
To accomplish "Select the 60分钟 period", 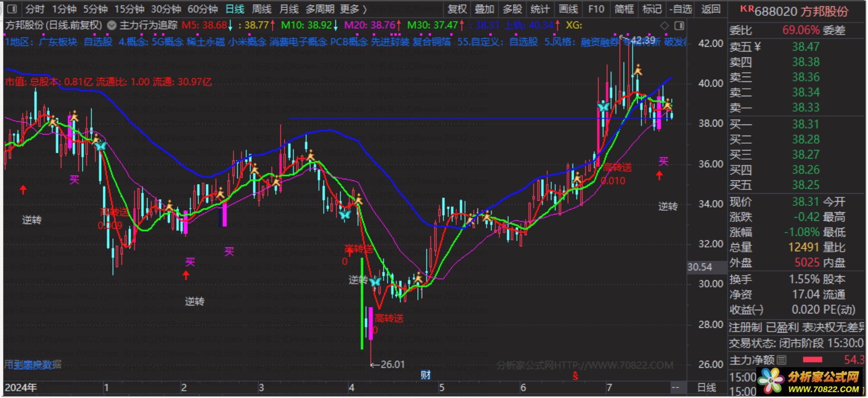I will click(x=203, y=9).
